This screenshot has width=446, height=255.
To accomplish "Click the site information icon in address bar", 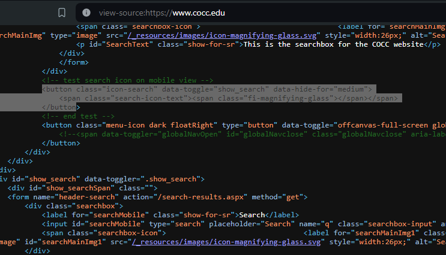I will coord(86,13).
